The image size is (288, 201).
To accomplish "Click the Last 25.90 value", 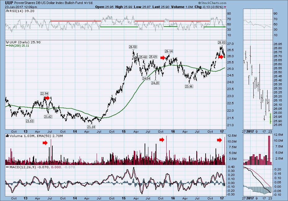I will click(x=161, y=7).
